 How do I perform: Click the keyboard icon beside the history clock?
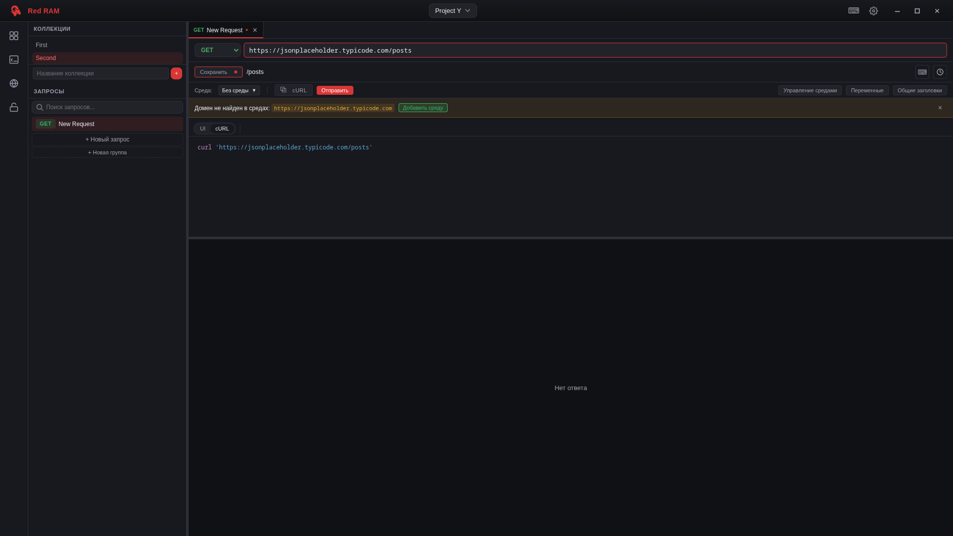pos(922,72)
